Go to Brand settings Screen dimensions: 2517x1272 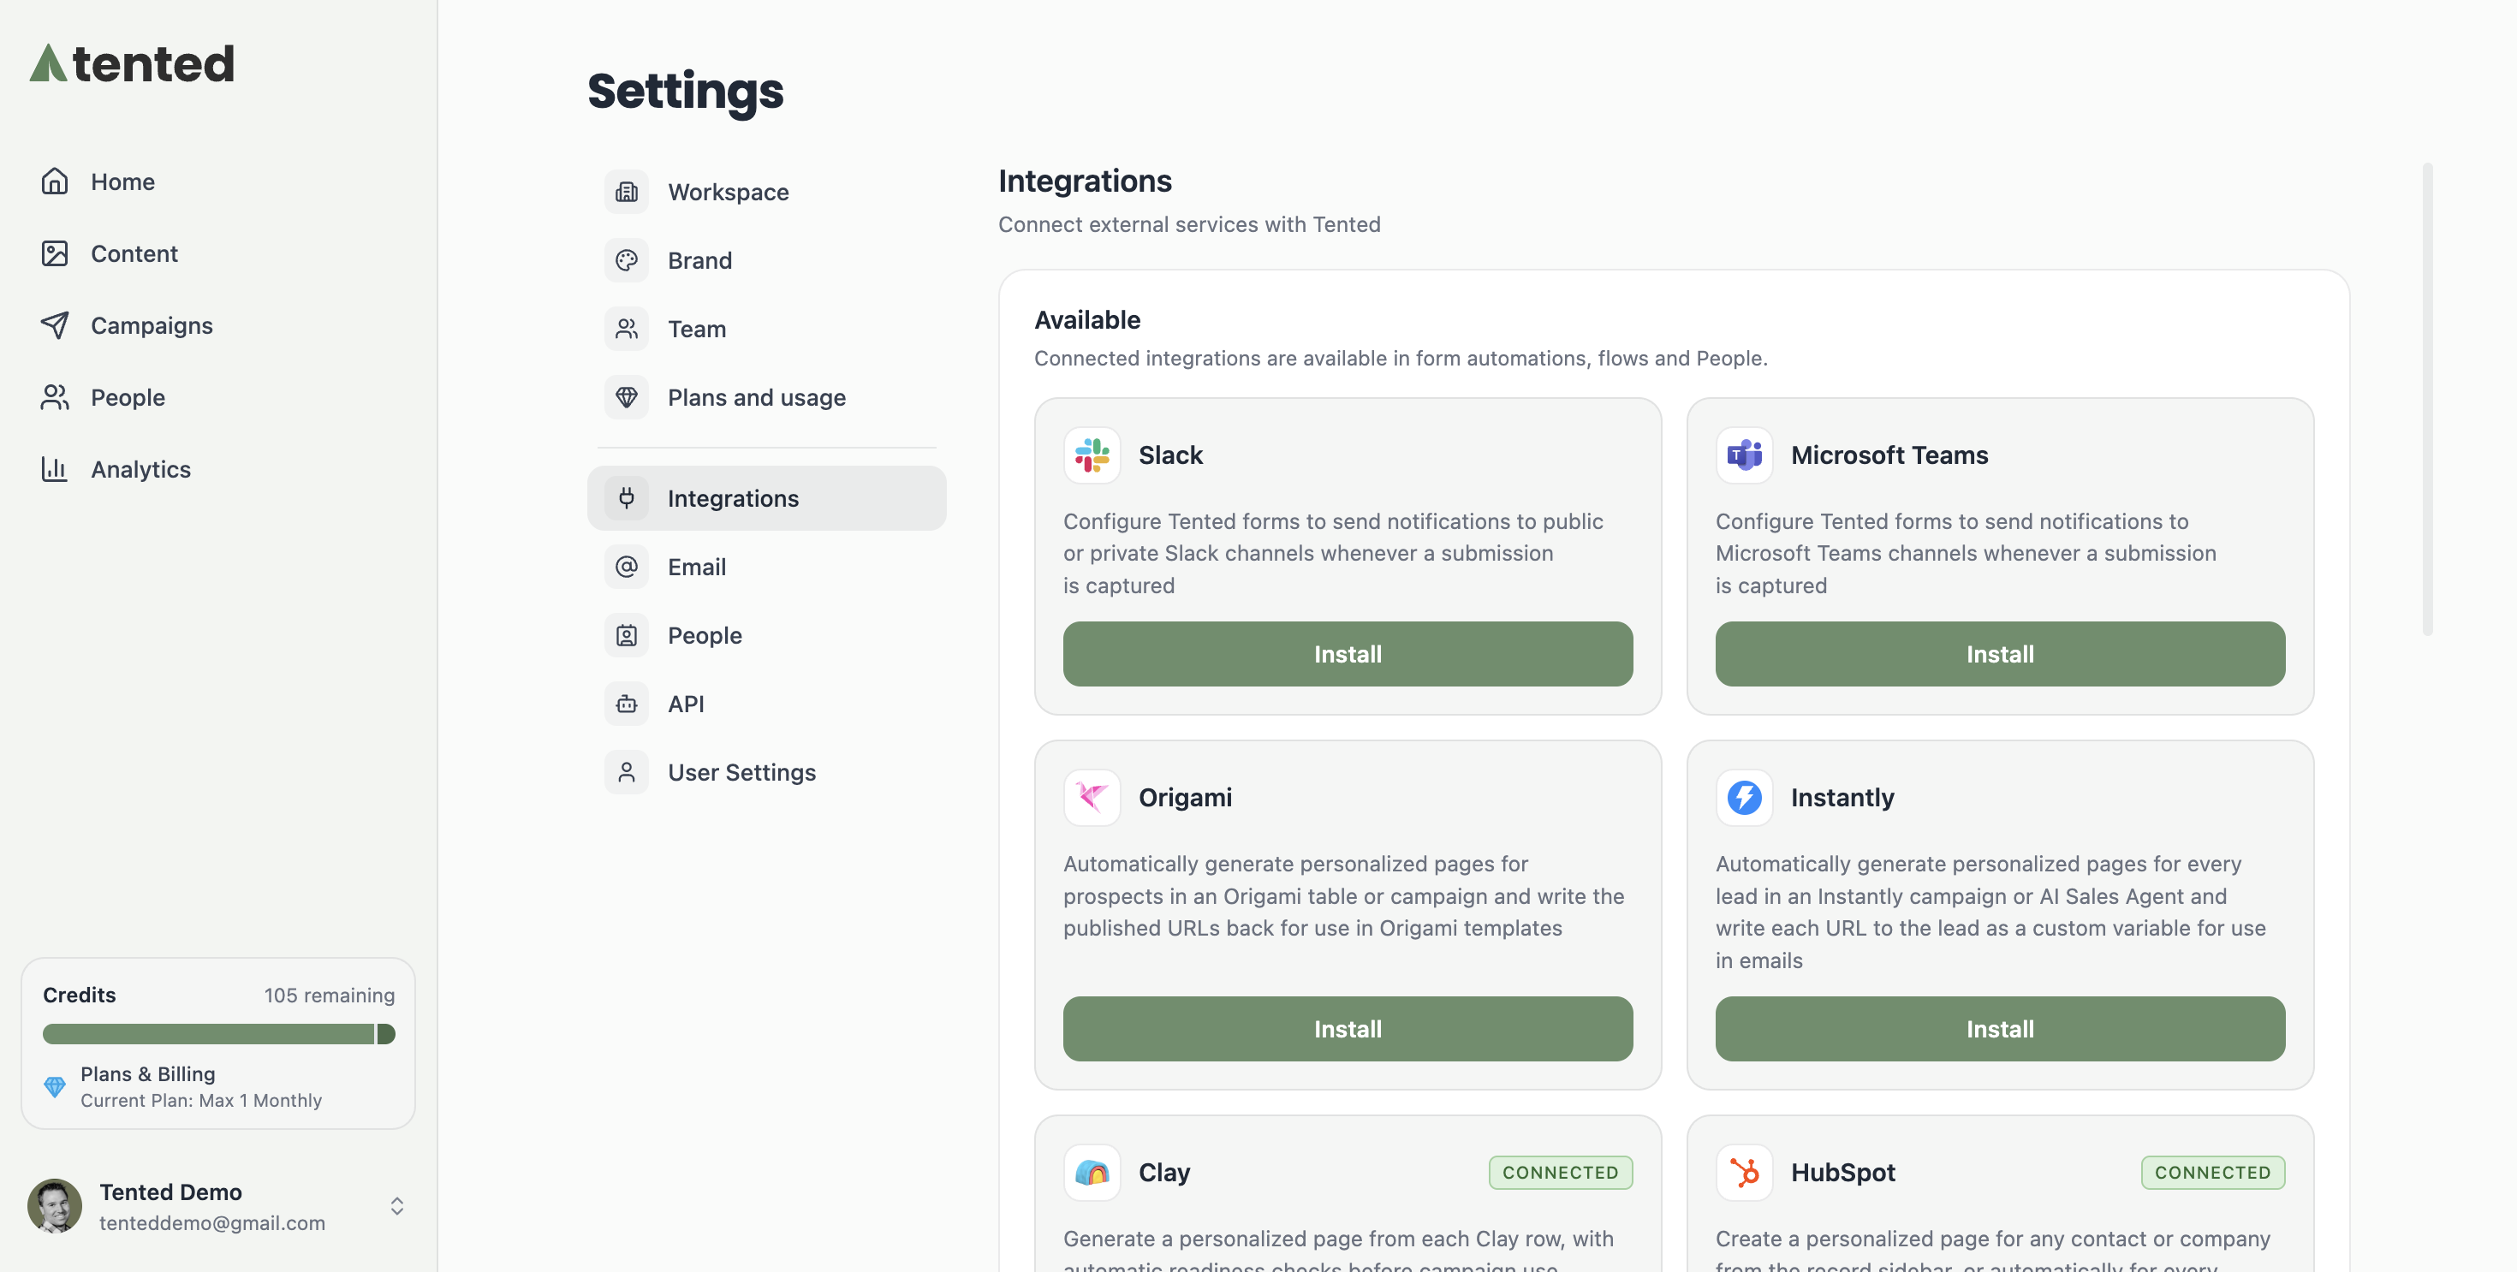pyautogui.click(x=766, y=261)
